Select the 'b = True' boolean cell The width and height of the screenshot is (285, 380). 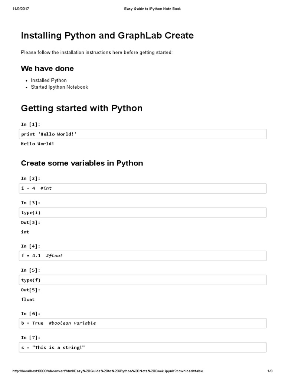[142, 323]
